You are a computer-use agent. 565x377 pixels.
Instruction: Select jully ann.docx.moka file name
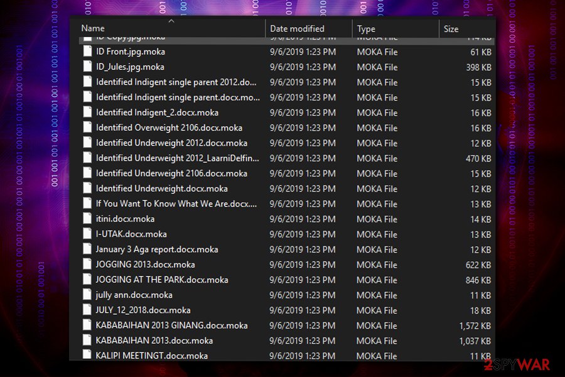coord(134,295)
